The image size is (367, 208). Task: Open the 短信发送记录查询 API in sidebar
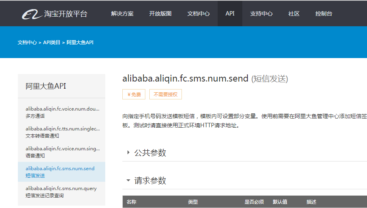(62, 192)
